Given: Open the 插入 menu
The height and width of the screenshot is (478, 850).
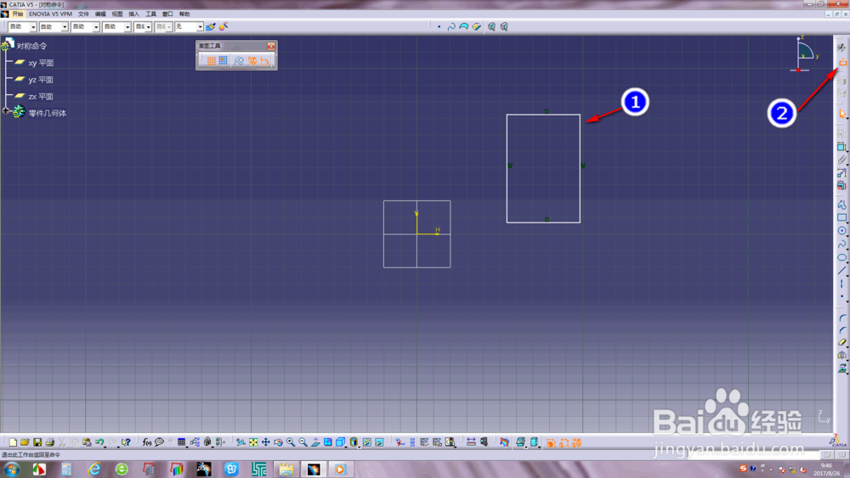Looking at the screenshot, I should (134, 14).
